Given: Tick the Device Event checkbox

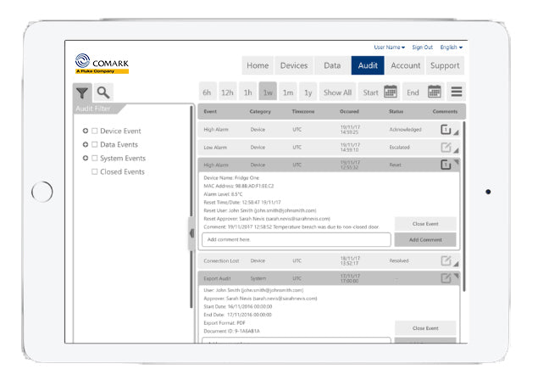Looking at the screenshot, I should pos(95,131).
